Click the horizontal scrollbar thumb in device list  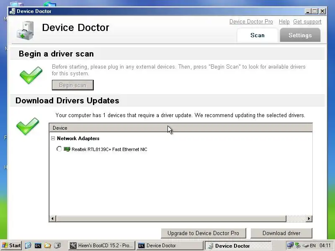(x=171, y=218)
